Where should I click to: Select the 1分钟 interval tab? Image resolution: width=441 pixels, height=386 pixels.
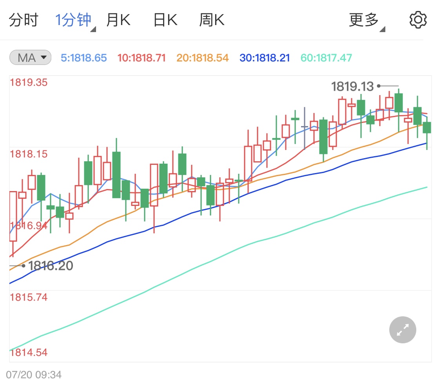click(73, 20)
